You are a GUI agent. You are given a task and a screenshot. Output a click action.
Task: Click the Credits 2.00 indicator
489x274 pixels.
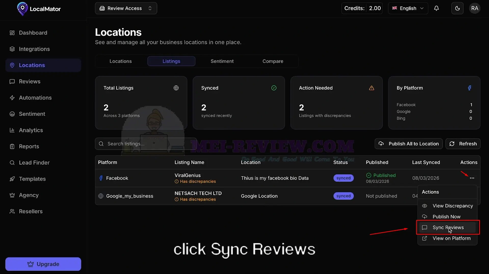(x=362, y=8)
